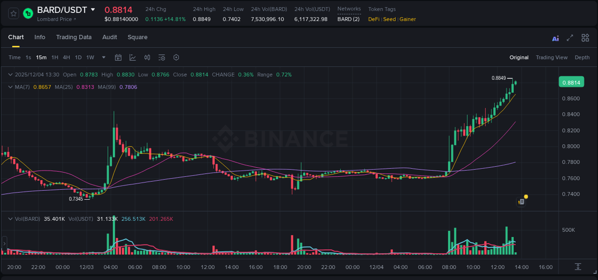Toggle the favorite star for BARD/USDT
Image resolution: width=598 pixels, height=280 pixels.
13,13
